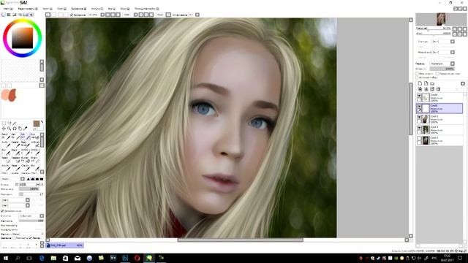This screenshot has width=468, height=263.
Task: Open the Холст menu
Action: pyautogui.click(x=48, y=9)
